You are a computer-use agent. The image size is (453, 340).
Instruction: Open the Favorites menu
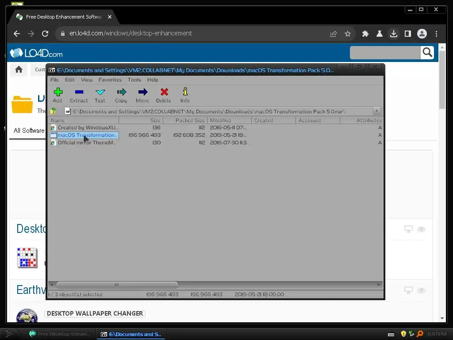pos(110,80)
